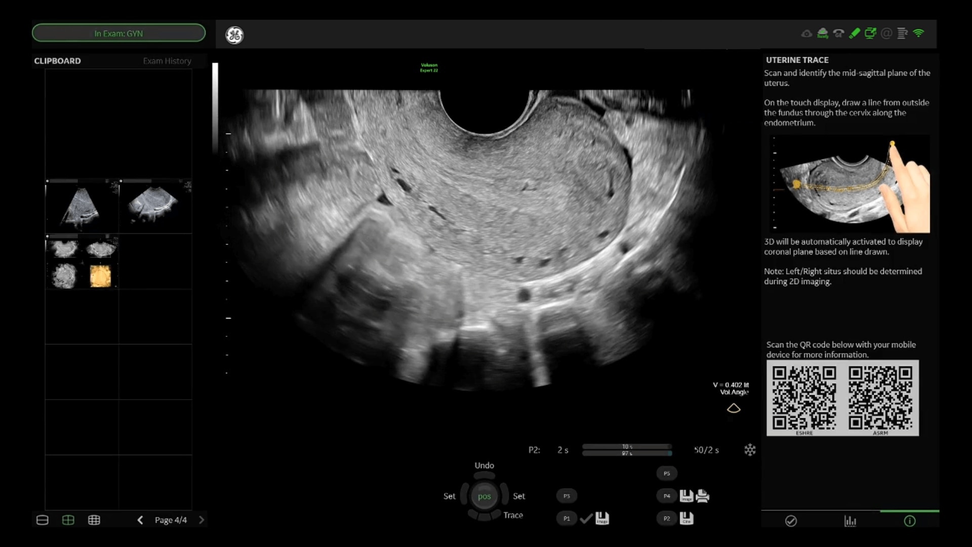
Task: Click the cine progress bar
Action: tap(627, 450)
